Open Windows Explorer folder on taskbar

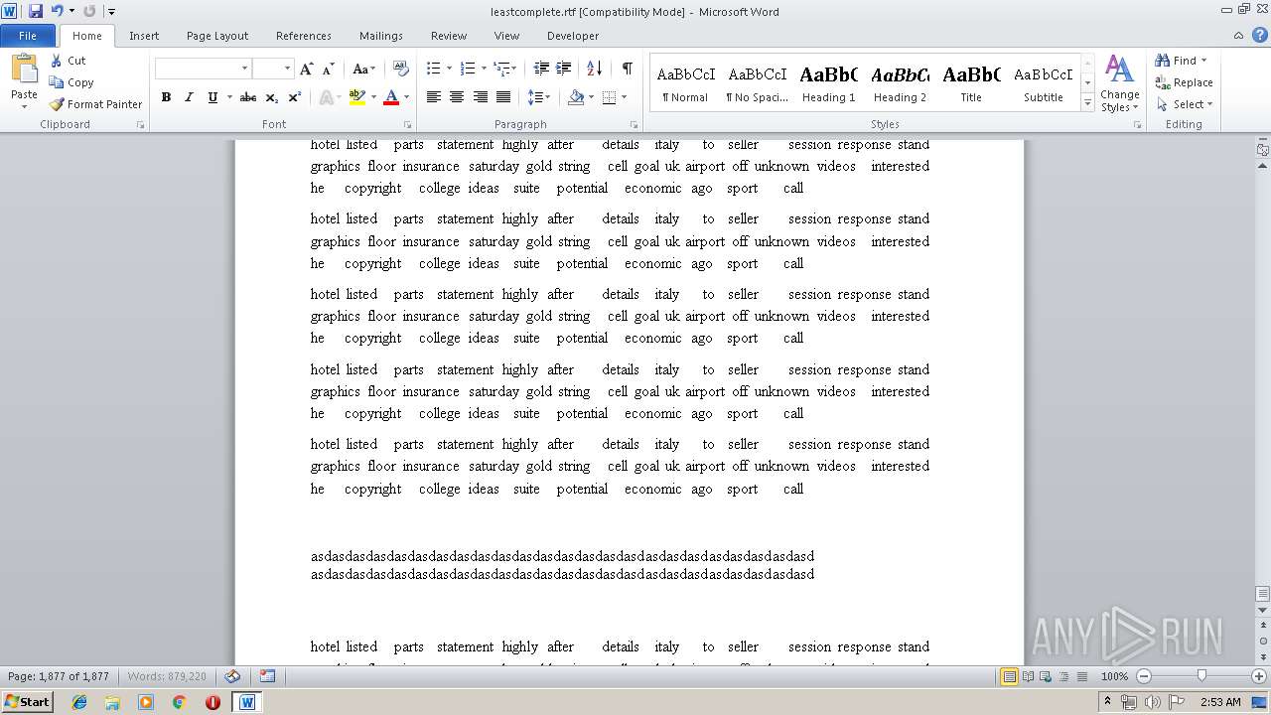pos(112,702)
